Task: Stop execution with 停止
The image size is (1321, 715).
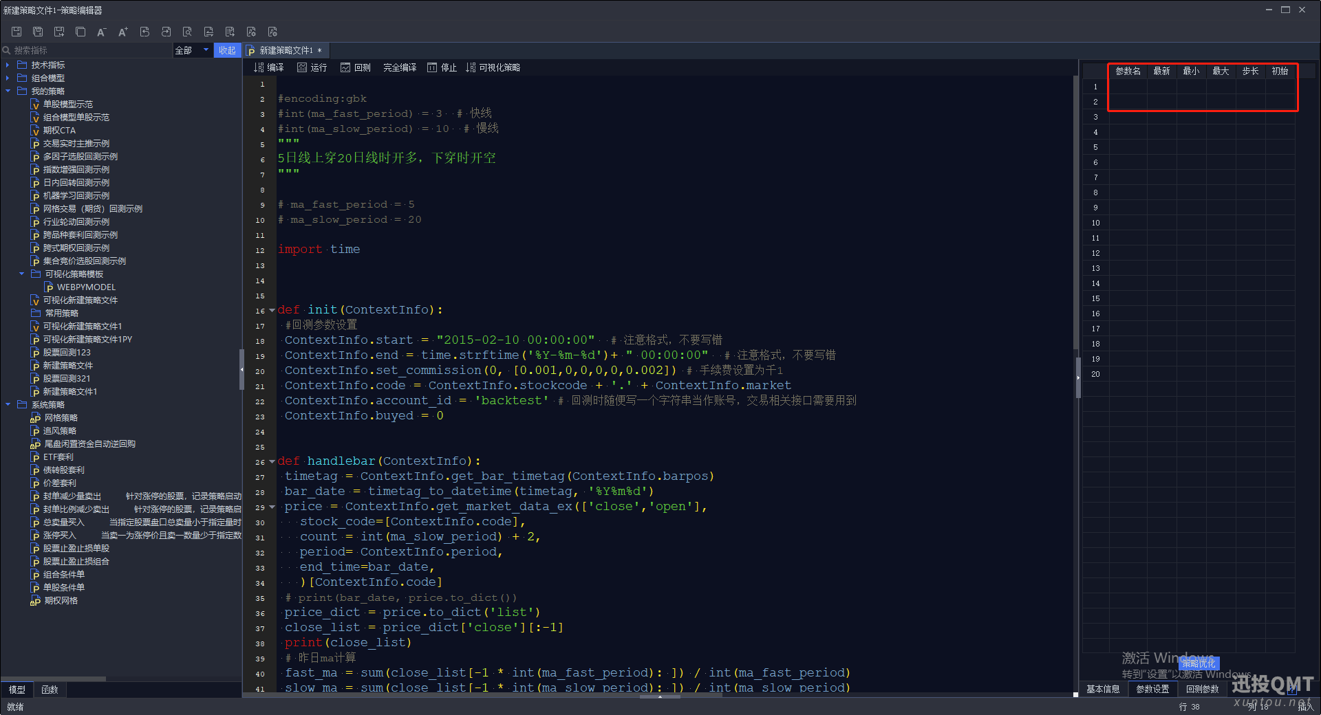Action: tap(442, 67)
